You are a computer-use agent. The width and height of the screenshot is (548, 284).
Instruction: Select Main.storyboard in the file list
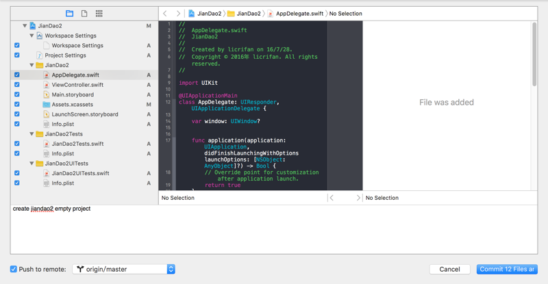[73, 94]
